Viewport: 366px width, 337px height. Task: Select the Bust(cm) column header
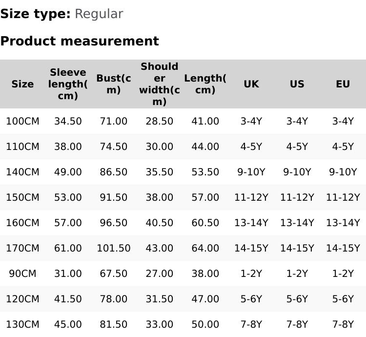(x=113, y=84)
